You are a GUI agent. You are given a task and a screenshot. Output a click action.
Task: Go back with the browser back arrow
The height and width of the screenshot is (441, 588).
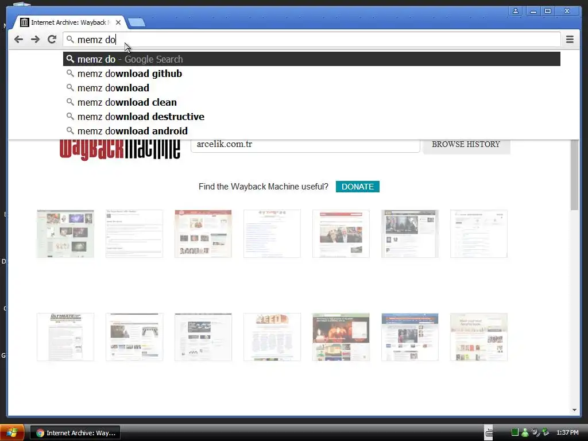[18, 40]
